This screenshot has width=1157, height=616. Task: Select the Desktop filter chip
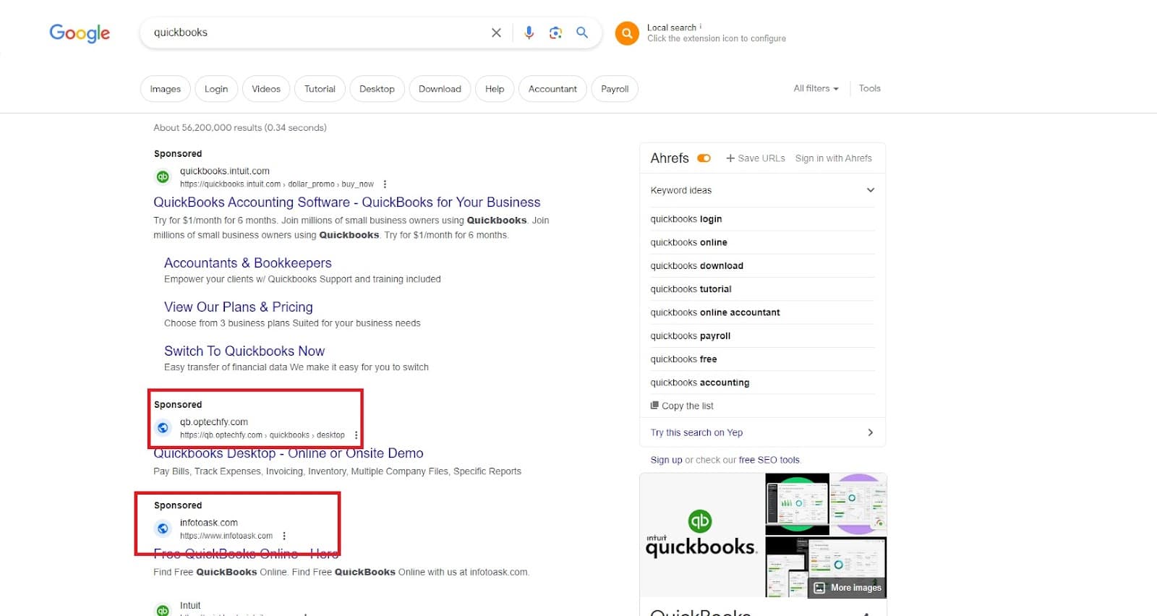[x=377, y=89]
